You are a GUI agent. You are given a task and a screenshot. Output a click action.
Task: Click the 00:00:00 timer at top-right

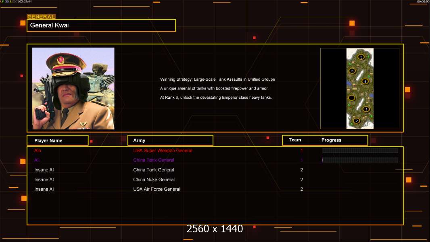(423, 2)
